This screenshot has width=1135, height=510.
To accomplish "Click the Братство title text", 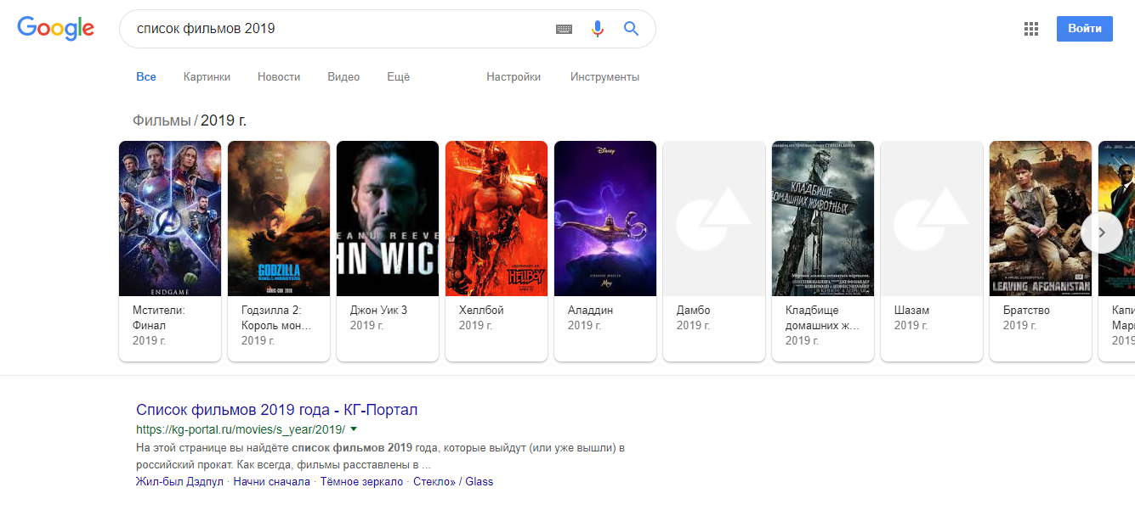I will click(1028, 310).
